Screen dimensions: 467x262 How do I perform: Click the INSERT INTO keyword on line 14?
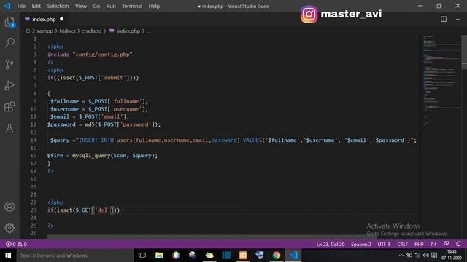pyautogui.click(x=96, y=140)
